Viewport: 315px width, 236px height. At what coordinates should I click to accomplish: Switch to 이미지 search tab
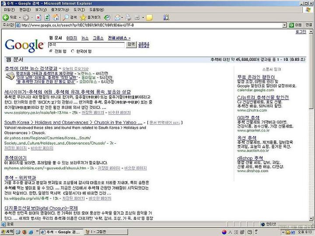(x=72, y=38)
